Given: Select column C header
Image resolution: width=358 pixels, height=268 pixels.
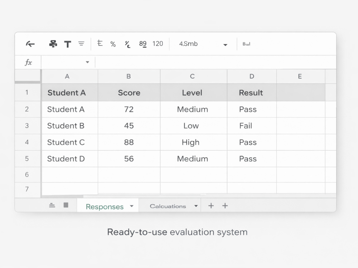Looking at the screenshot, I should (x=194, y=77).
